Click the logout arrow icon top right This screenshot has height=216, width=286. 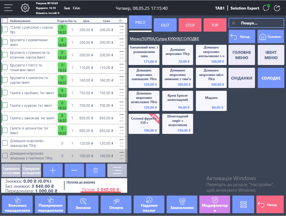pyautogui.click(x=277, y=8)
